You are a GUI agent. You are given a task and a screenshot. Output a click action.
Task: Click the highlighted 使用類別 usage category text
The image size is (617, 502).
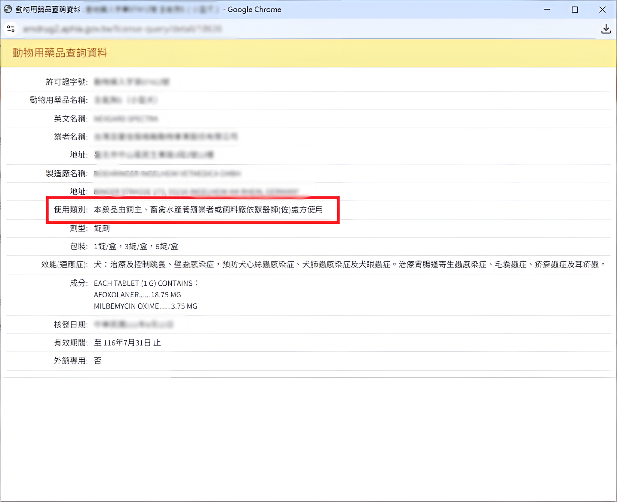pyautogui.click(x=208, y=210)
